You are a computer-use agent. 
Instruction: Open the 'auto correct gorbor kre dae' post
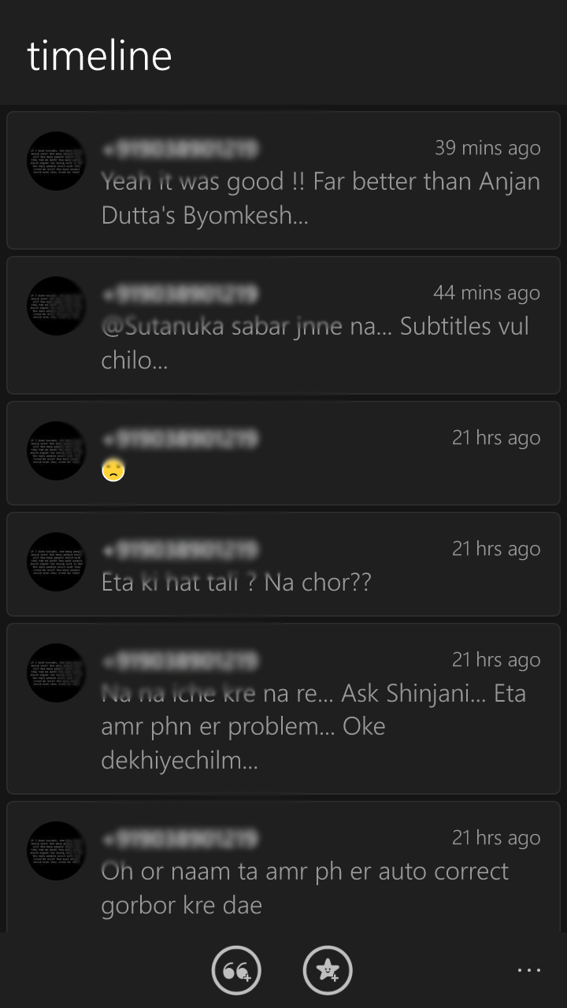[x=283, y=867]
